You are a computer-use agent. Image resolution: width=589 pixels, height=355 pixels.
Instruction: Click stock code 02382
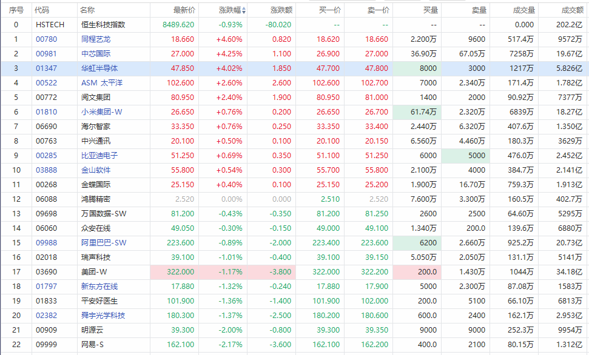(47, 316)
